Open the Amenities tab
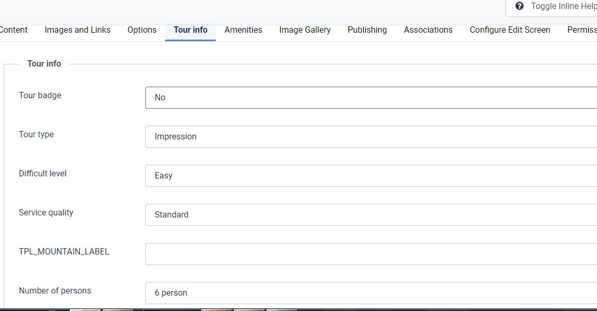597x311 pixels. point(243,30)
